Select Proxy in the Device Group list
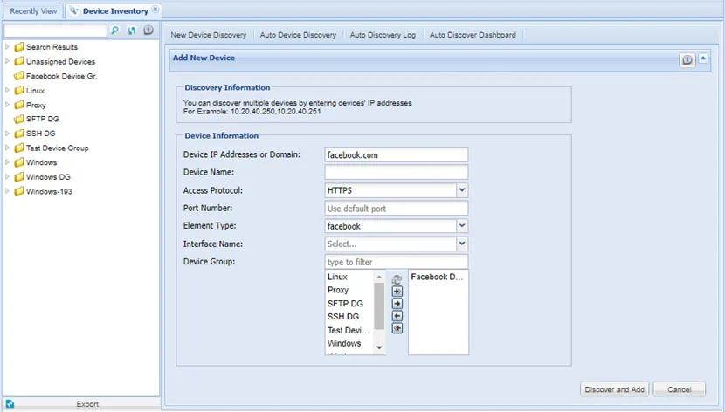Viewport: 725px width, 412px height. 338,290
